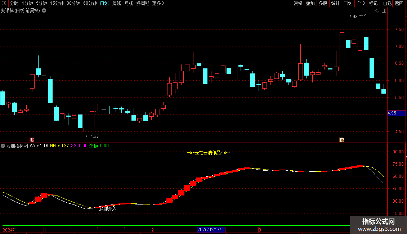407x234 pixels.
Task: Expand the 更多 periods menu
Action: (x=158, y=3)
